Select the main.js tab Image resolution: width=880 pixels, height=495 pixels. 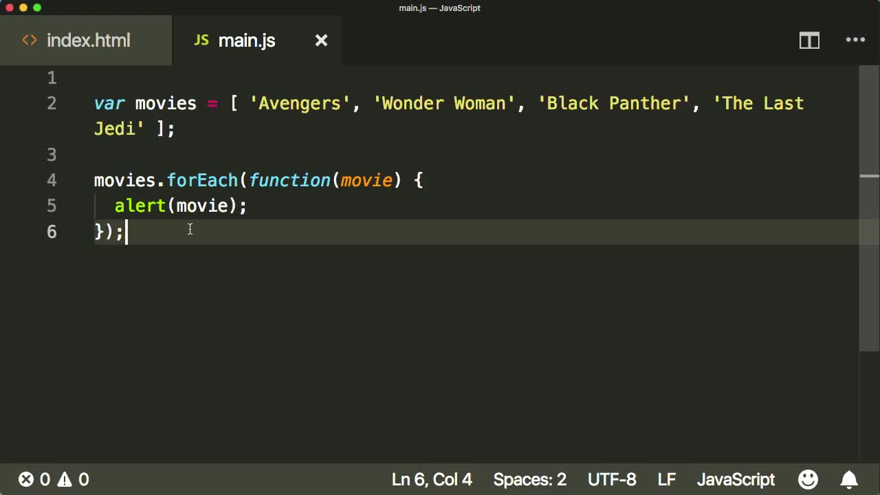coord(246,41)
